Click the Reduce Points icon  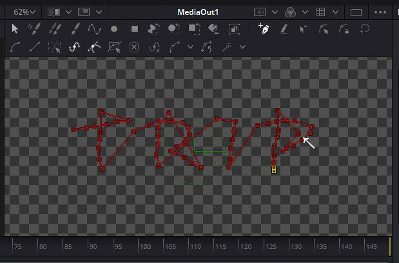tap(154, 47)
